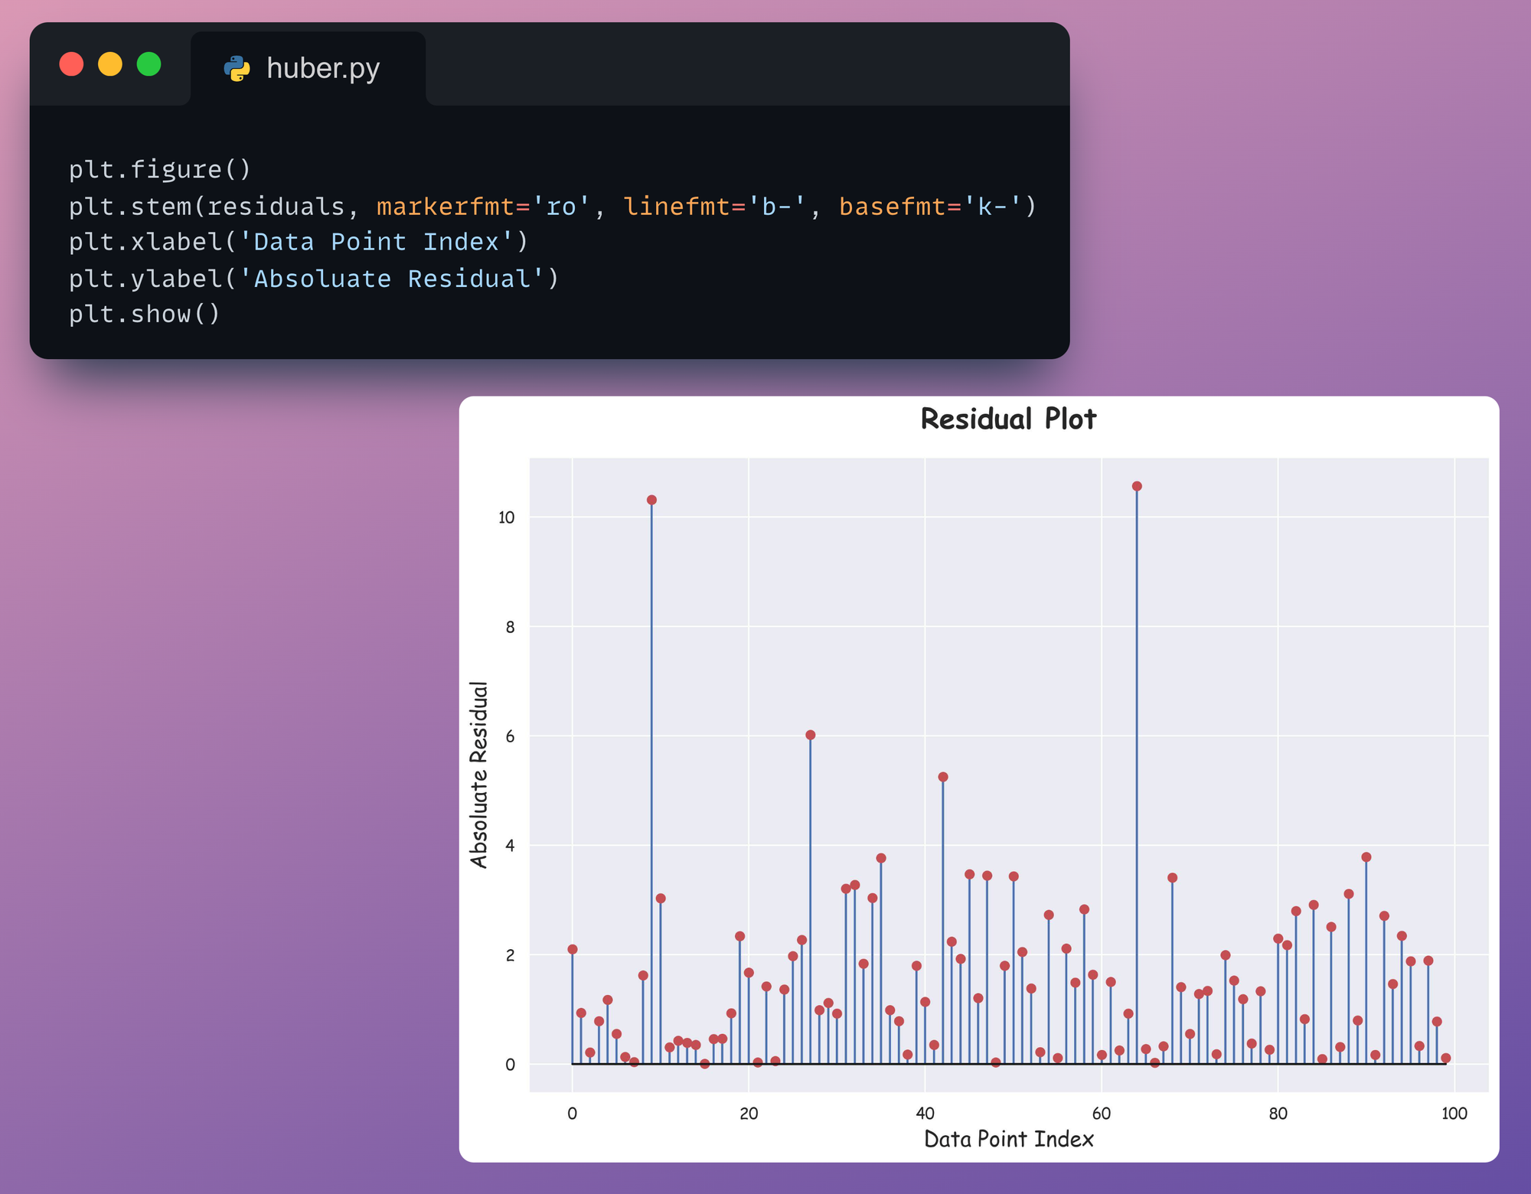This screenshot has width=1531, height=1194.
Task: Click the Data Point Index axis label
Action: coord(1008,1139)
